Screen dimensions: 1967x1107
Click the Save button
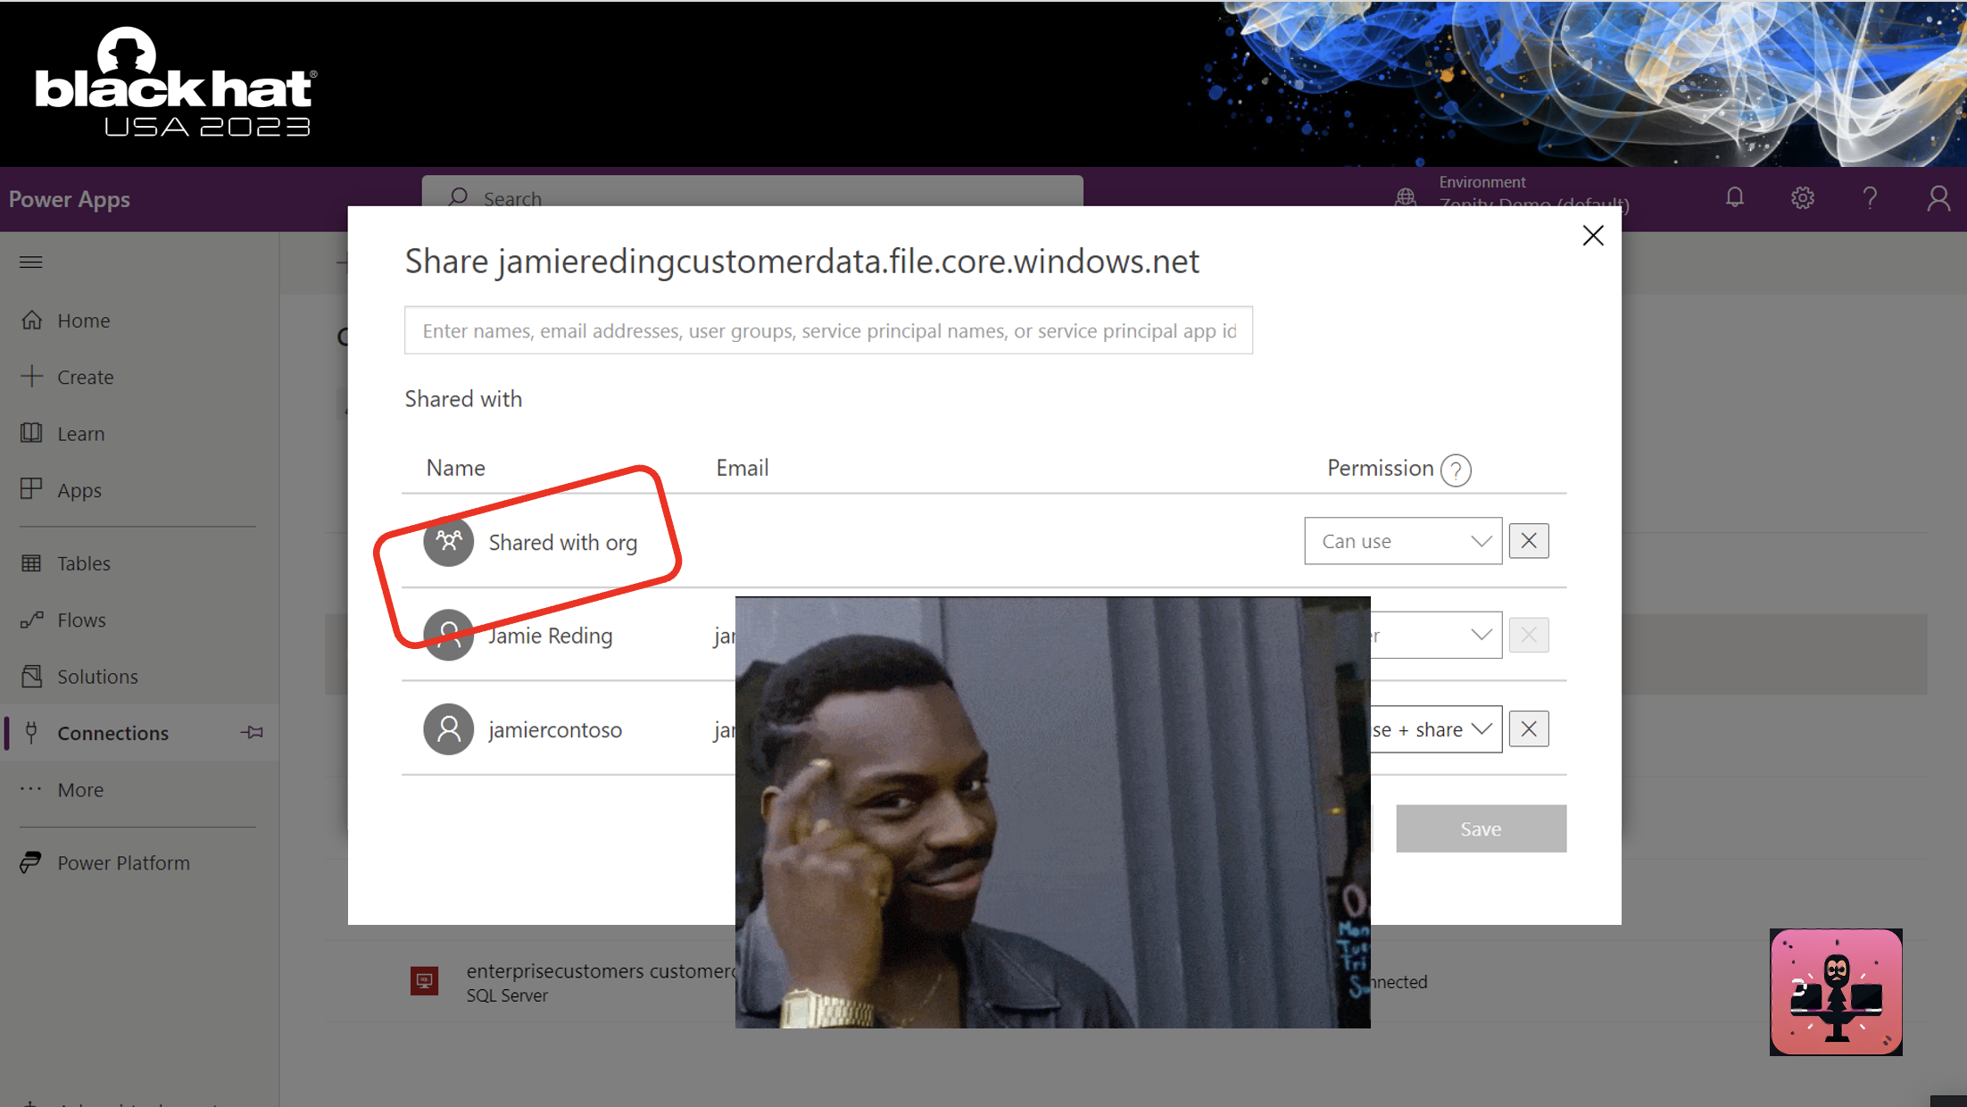1482,828
